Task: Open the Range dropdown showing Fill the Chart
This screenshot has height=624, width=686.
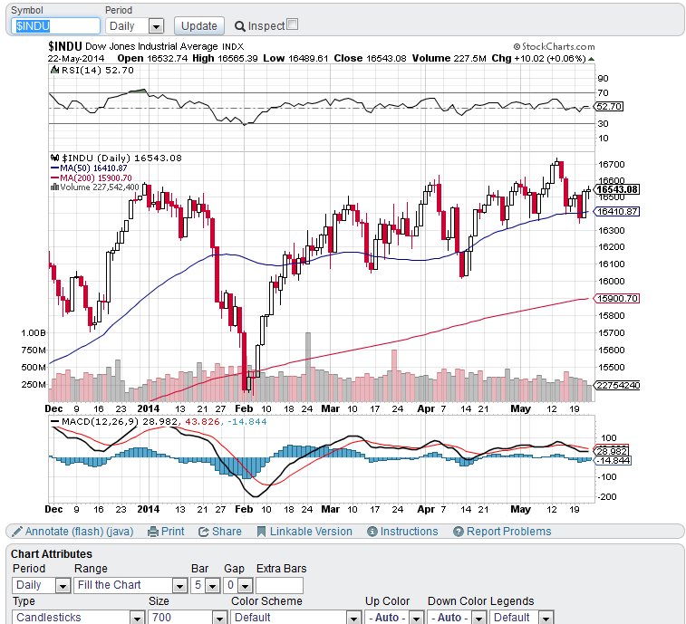Action: [x=130, y=585]
